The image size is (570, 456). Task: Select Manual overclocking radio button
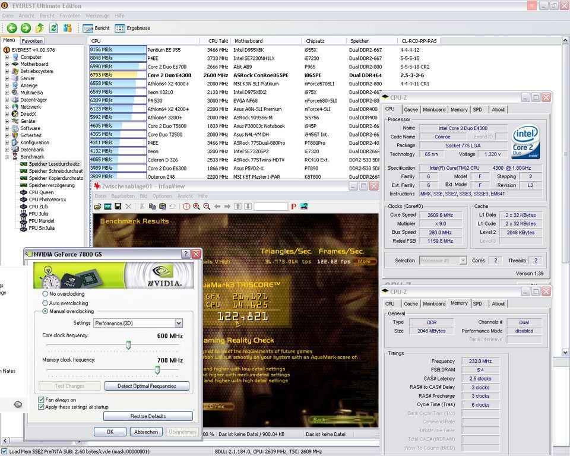pos(45,311)
